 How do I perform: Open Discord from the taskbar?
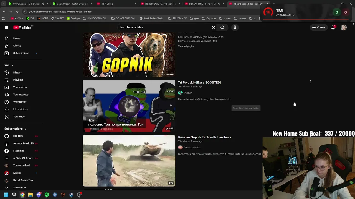[x=39, y=195]
